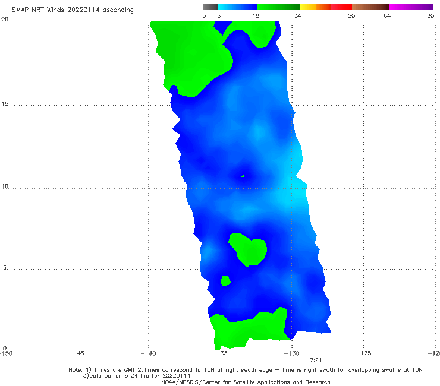Click the yellow-red 34-50 segment of the color bar

[x=326, y=7]
